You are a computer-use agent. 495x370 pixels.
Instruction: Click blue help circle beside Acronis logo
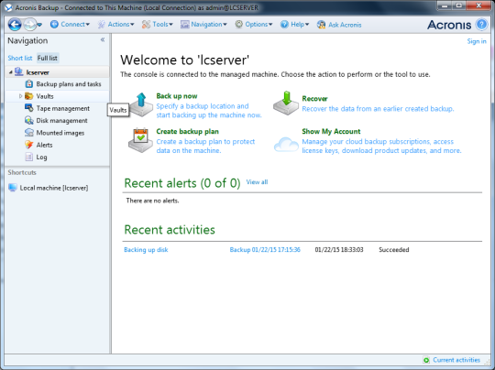click(x=482, y=25)
